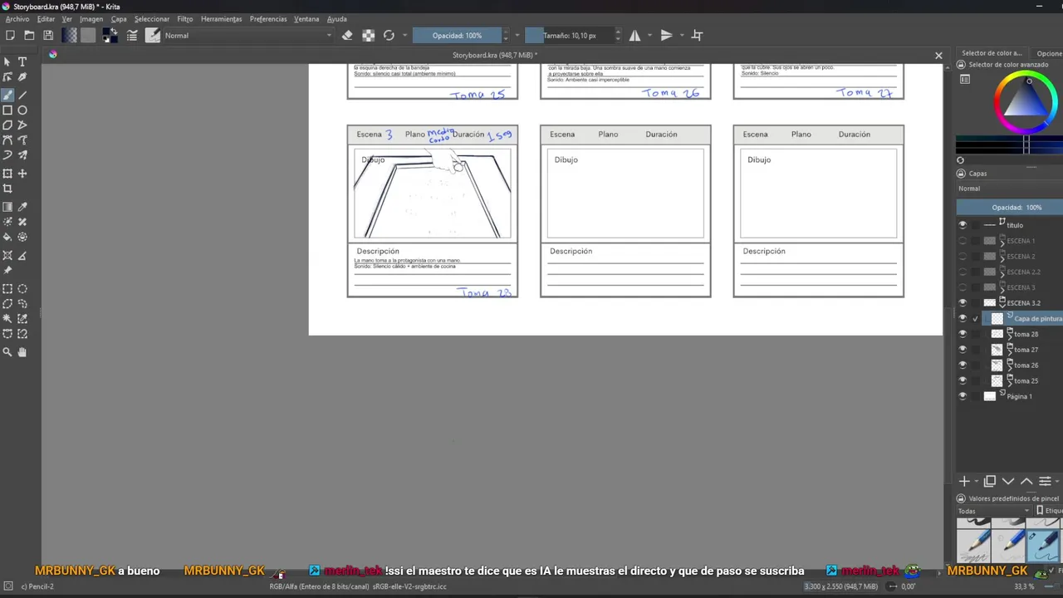Open the Herramientas menu
The image size is (1063, 598).
click(x=221, y=19)
